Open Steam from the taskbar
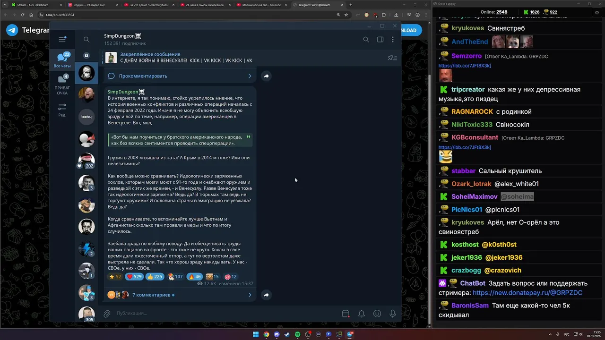The image size is (605, 340). pyautogui.click(x=287, y=334)
